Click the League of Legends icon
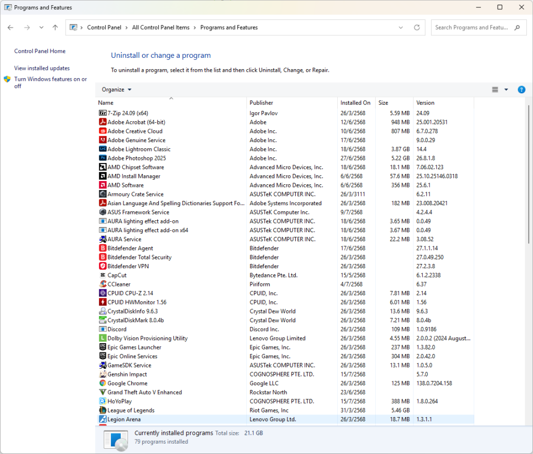This screenshot has height=454, width=533. [x=103, y=410]
